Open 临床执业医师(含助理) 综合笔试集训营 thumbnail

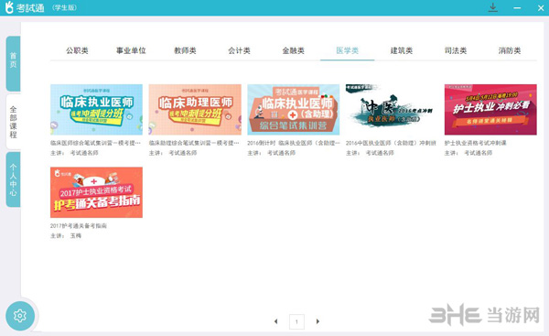[x=294, y=109]
